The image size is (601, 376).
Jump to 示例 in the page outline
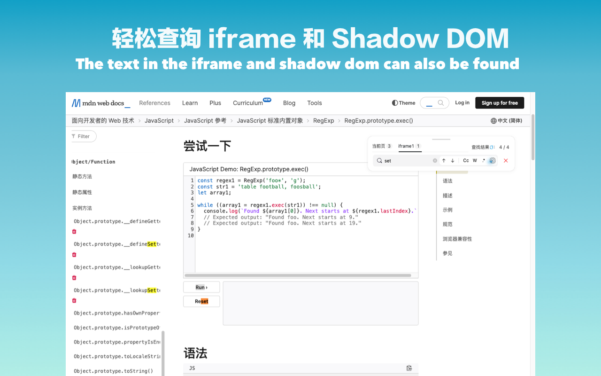point(447,210)
